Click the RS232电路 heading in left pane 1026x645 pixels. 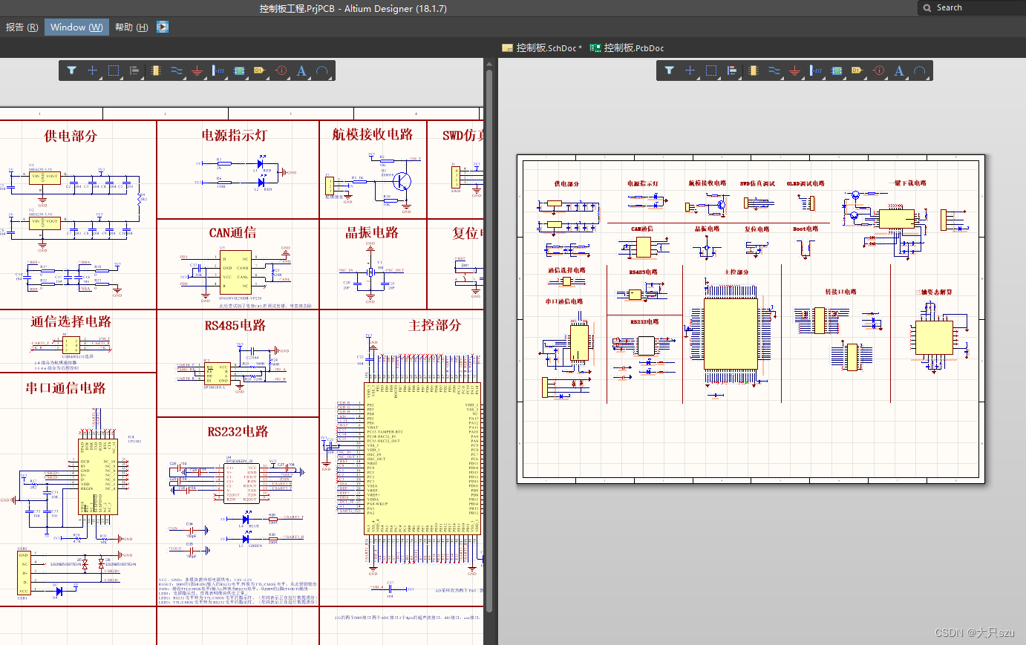238,431
